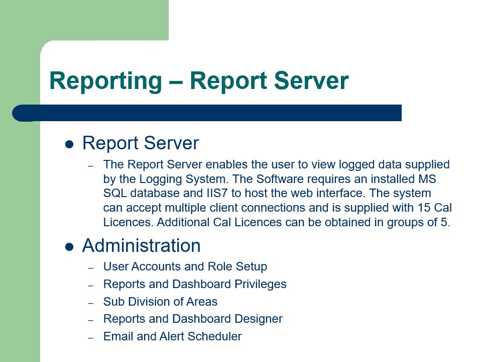The width and height of the screenshot is (482, 362).
Task: Click the bullet dot beside Administration
Action: (x=68, y=246)
